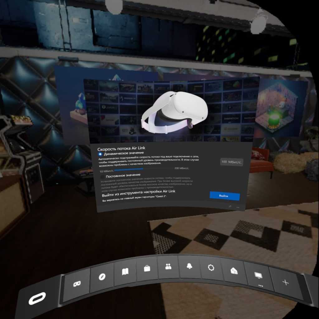Click the Oculus logo on the dash bar

pos(37,298)
